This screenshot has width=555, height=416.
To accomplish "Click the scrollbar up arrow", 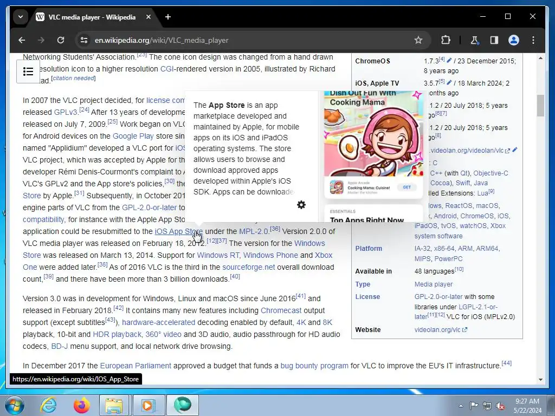I will tap(540, 57).
